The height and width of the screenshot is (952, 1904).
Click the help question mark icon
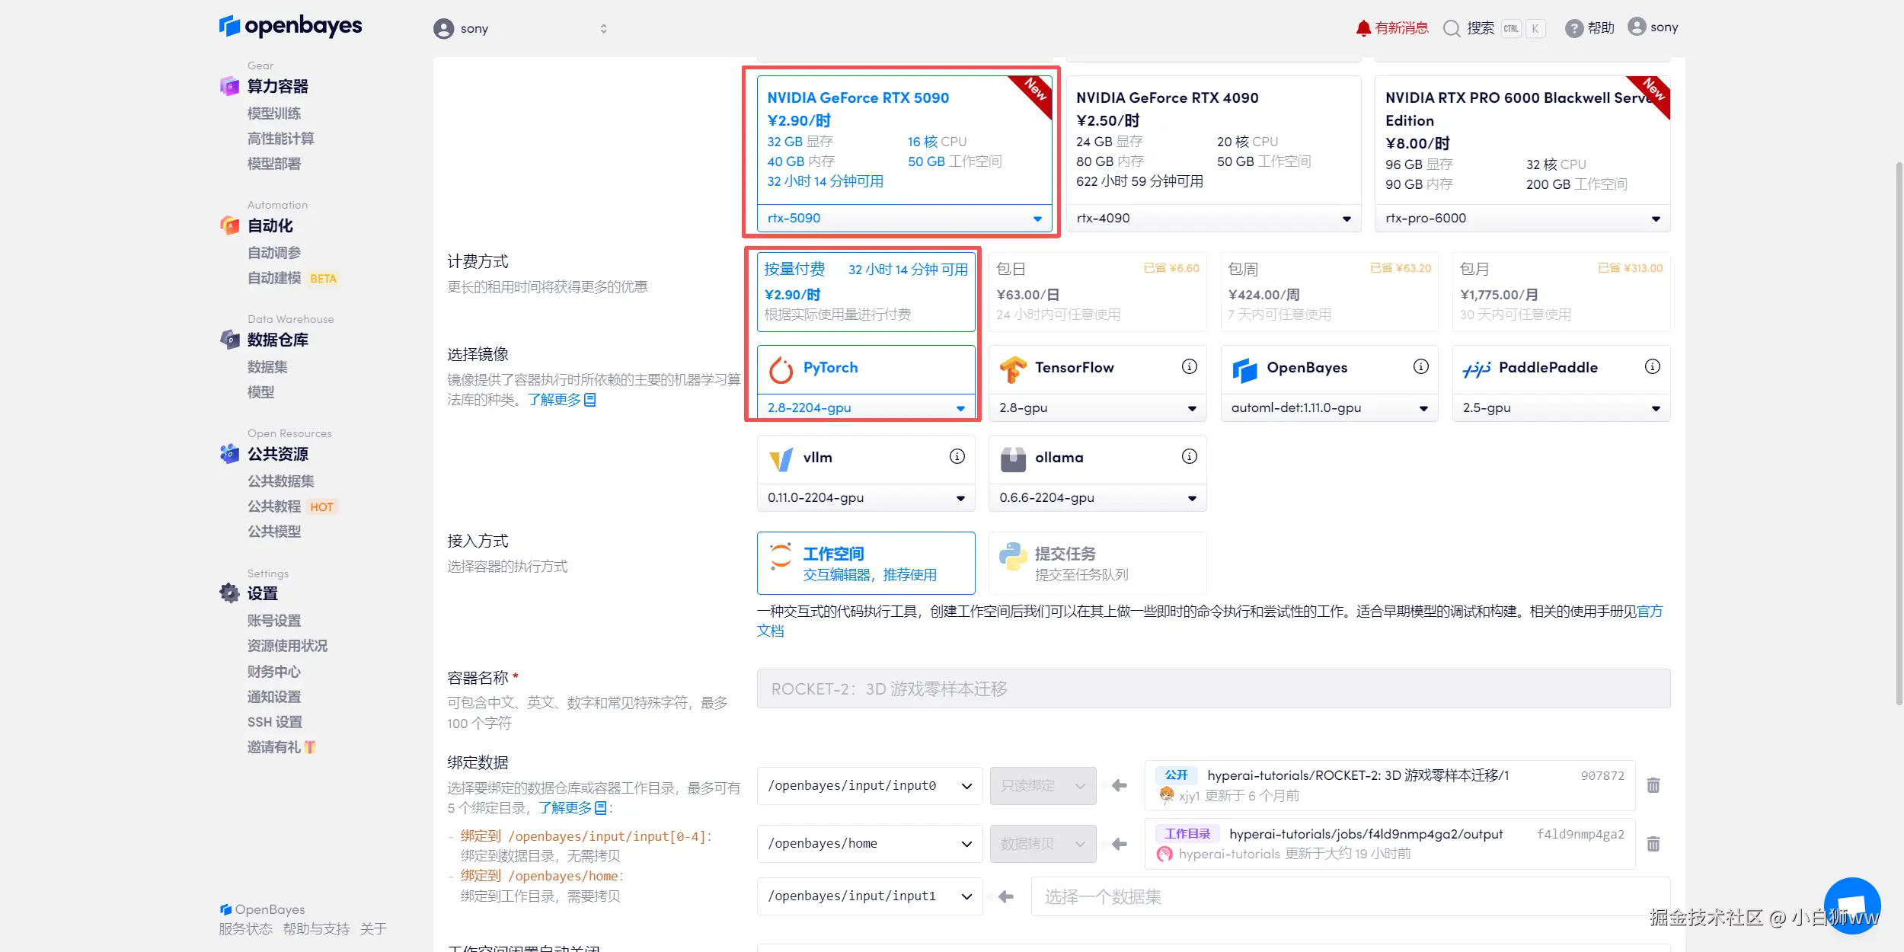1573,28
